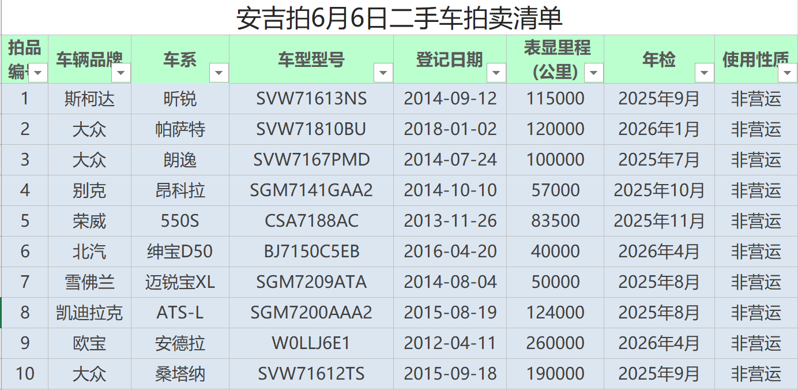Open filter dropdown for 使用性质 column
The width and height of the screenshot is (798, 390).
pyautogui.click(x=788, y=73)
